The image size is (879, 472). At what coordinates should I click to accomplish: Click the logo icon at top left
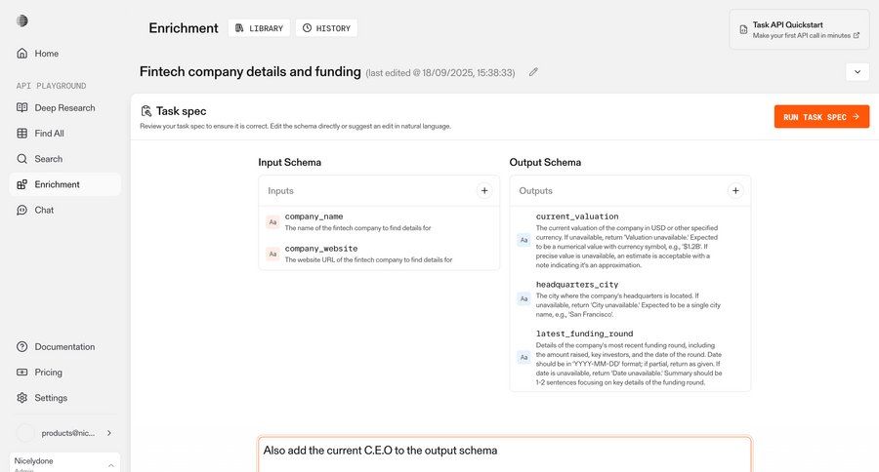coord(22,20)
